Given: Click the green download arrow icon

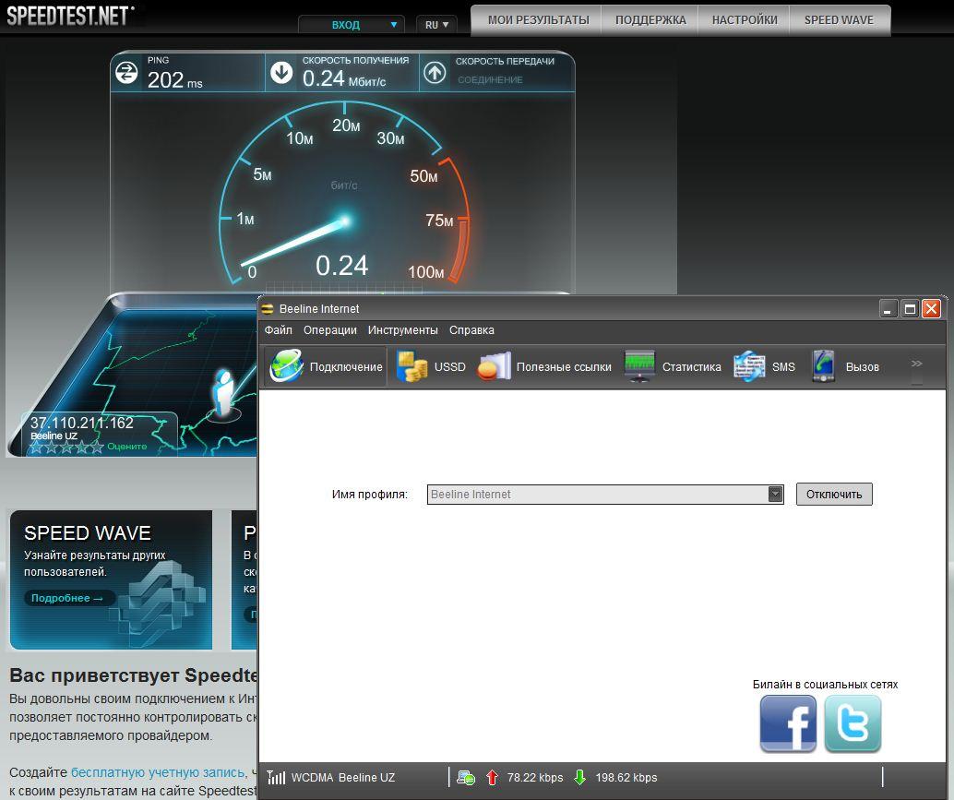Looking at the screenshot, I should (579, 778).
